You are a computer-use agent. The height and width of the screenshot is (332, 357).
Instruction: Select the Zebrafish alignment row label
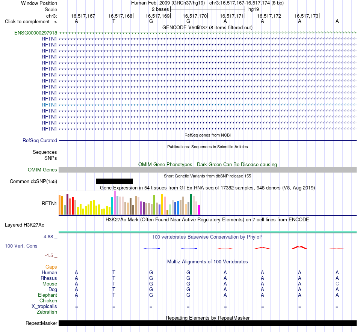click(x=47, y=312)
